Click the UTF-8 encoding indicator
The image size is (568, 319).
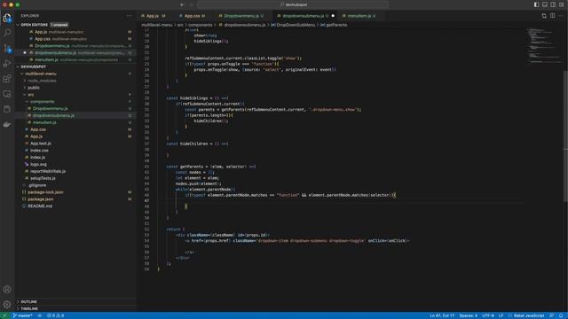488,315
